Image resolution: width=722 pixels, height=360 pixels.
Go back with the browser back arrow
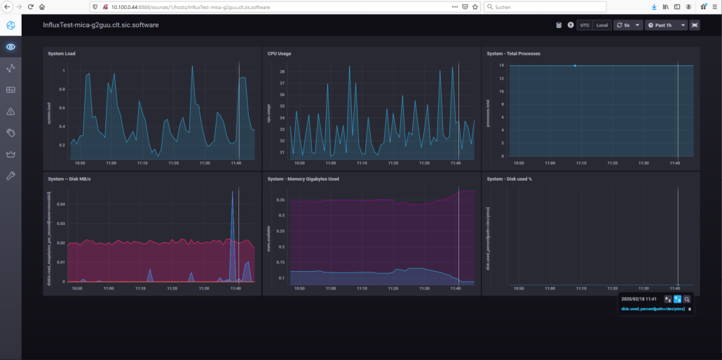coord(8,7)
